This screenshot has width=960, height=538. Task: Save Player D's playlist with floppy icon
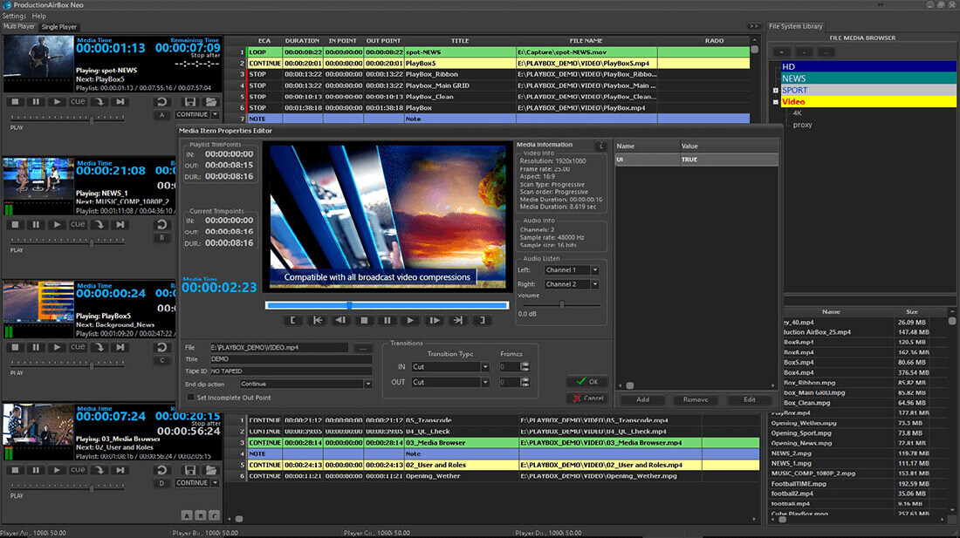coord(190,470)
